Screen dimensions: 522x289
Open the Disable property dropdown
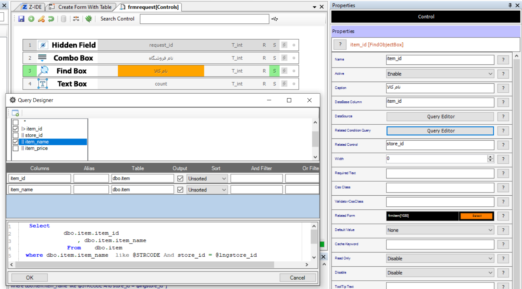coord(440,273)
